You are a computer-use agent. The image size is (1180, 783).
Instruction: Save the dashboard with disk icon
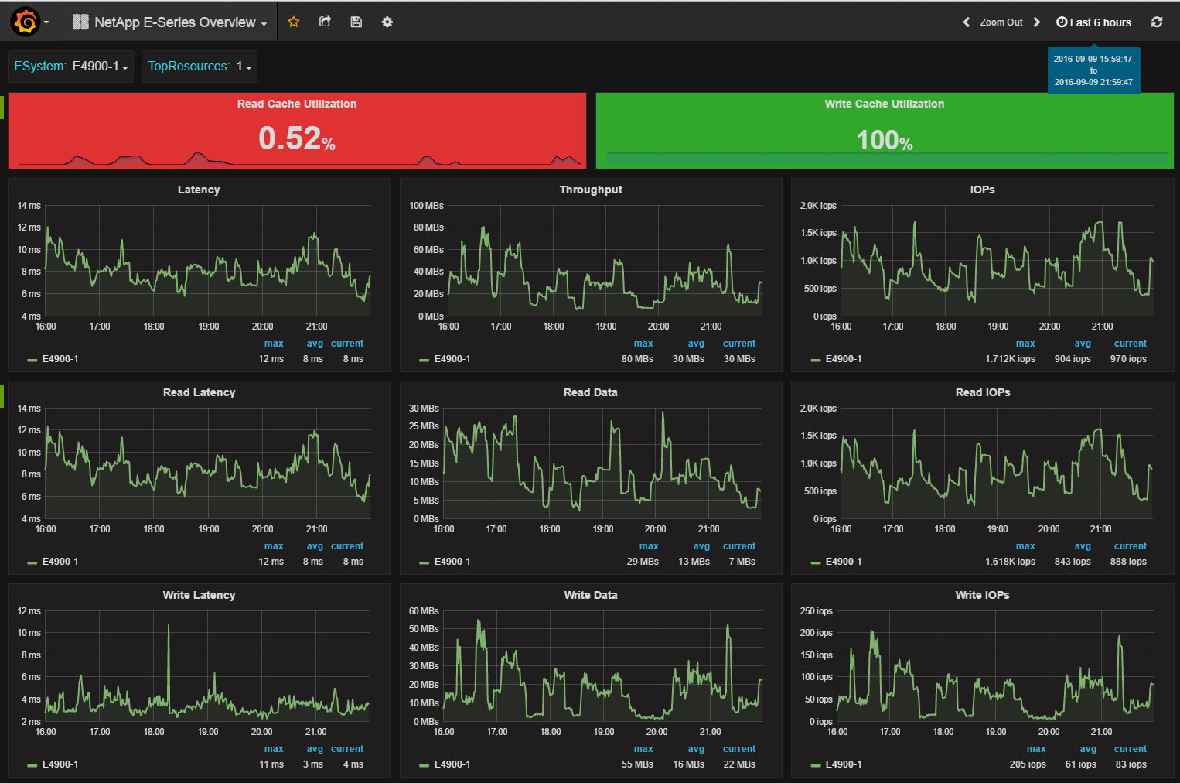(x=356, y=22)
